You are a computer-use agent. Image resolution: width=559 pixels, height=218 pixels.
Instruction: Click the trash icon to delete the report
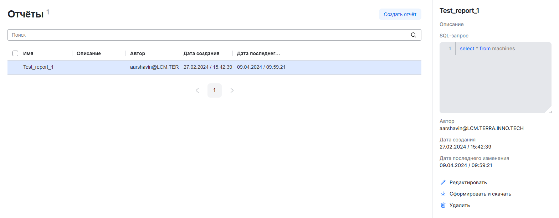[443, 205]
